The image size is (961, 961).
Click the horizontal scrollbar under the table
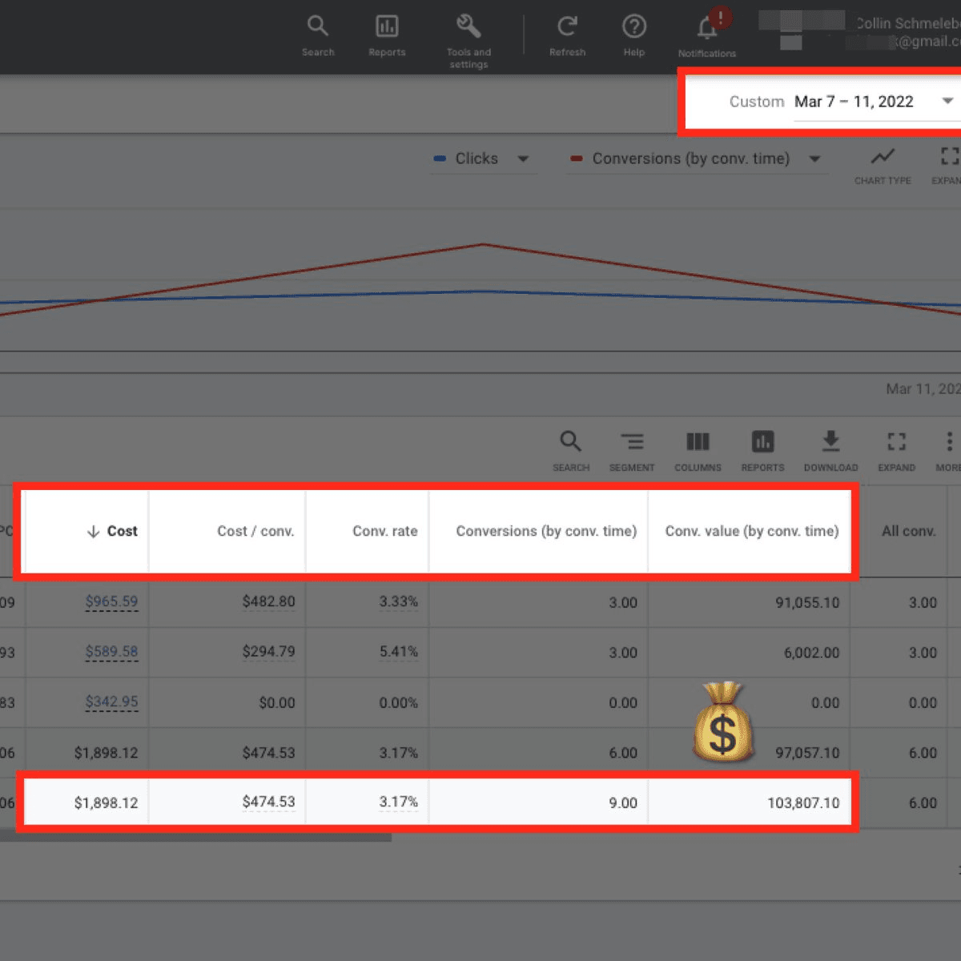pos(195,838)
